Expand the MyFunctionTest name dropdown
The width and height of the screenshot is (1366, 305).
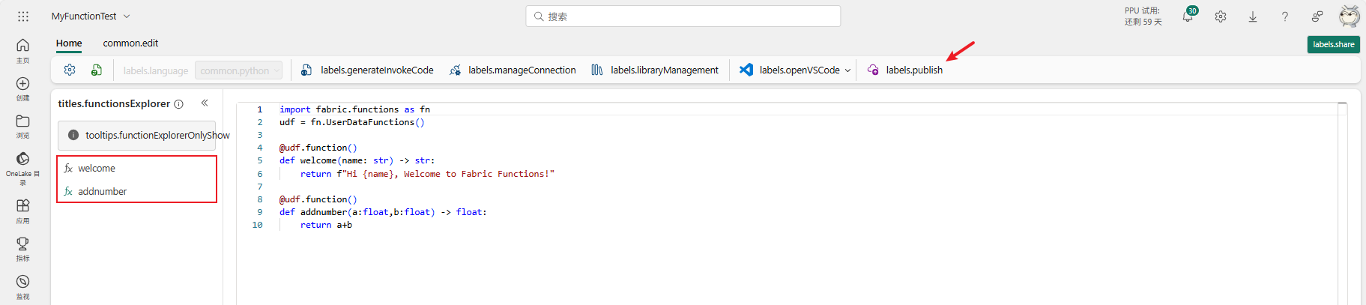(127, 16)
